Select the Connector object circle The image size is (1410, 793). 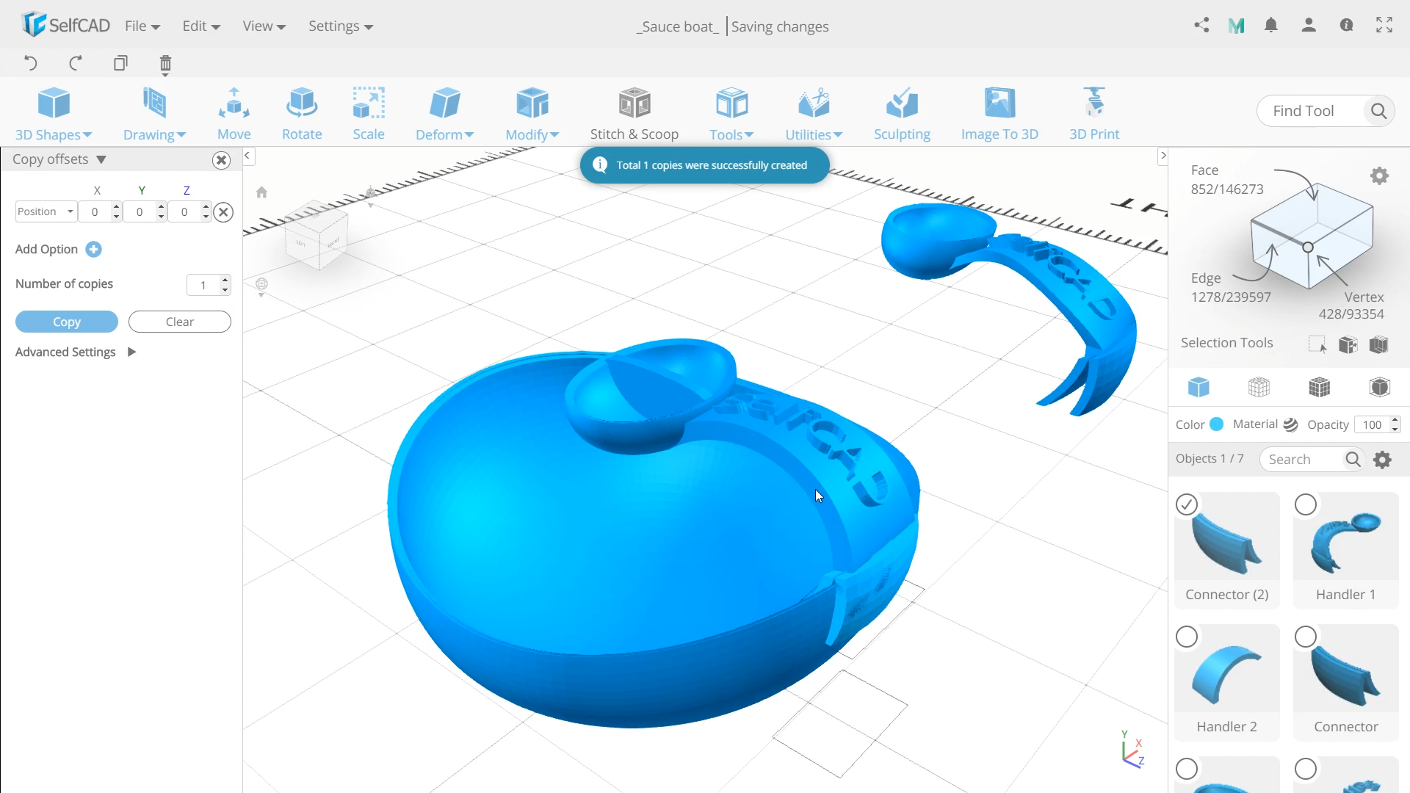pyautogui.click(x=1306, y=637)
